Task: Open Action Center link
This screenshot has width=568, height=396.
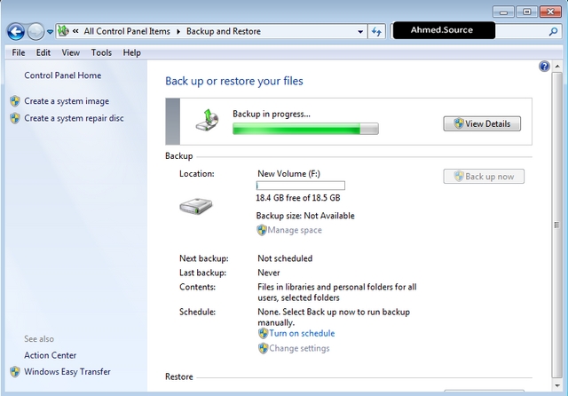Action: point(51,355)
